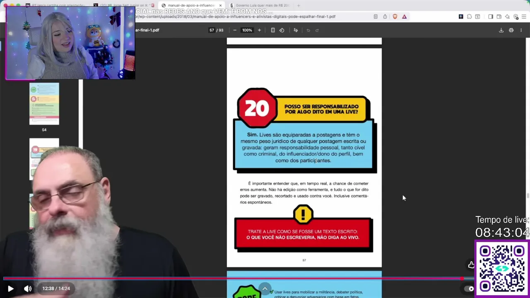Click the fit to page icon
This screenshot has height=298, width=530.
273,30
